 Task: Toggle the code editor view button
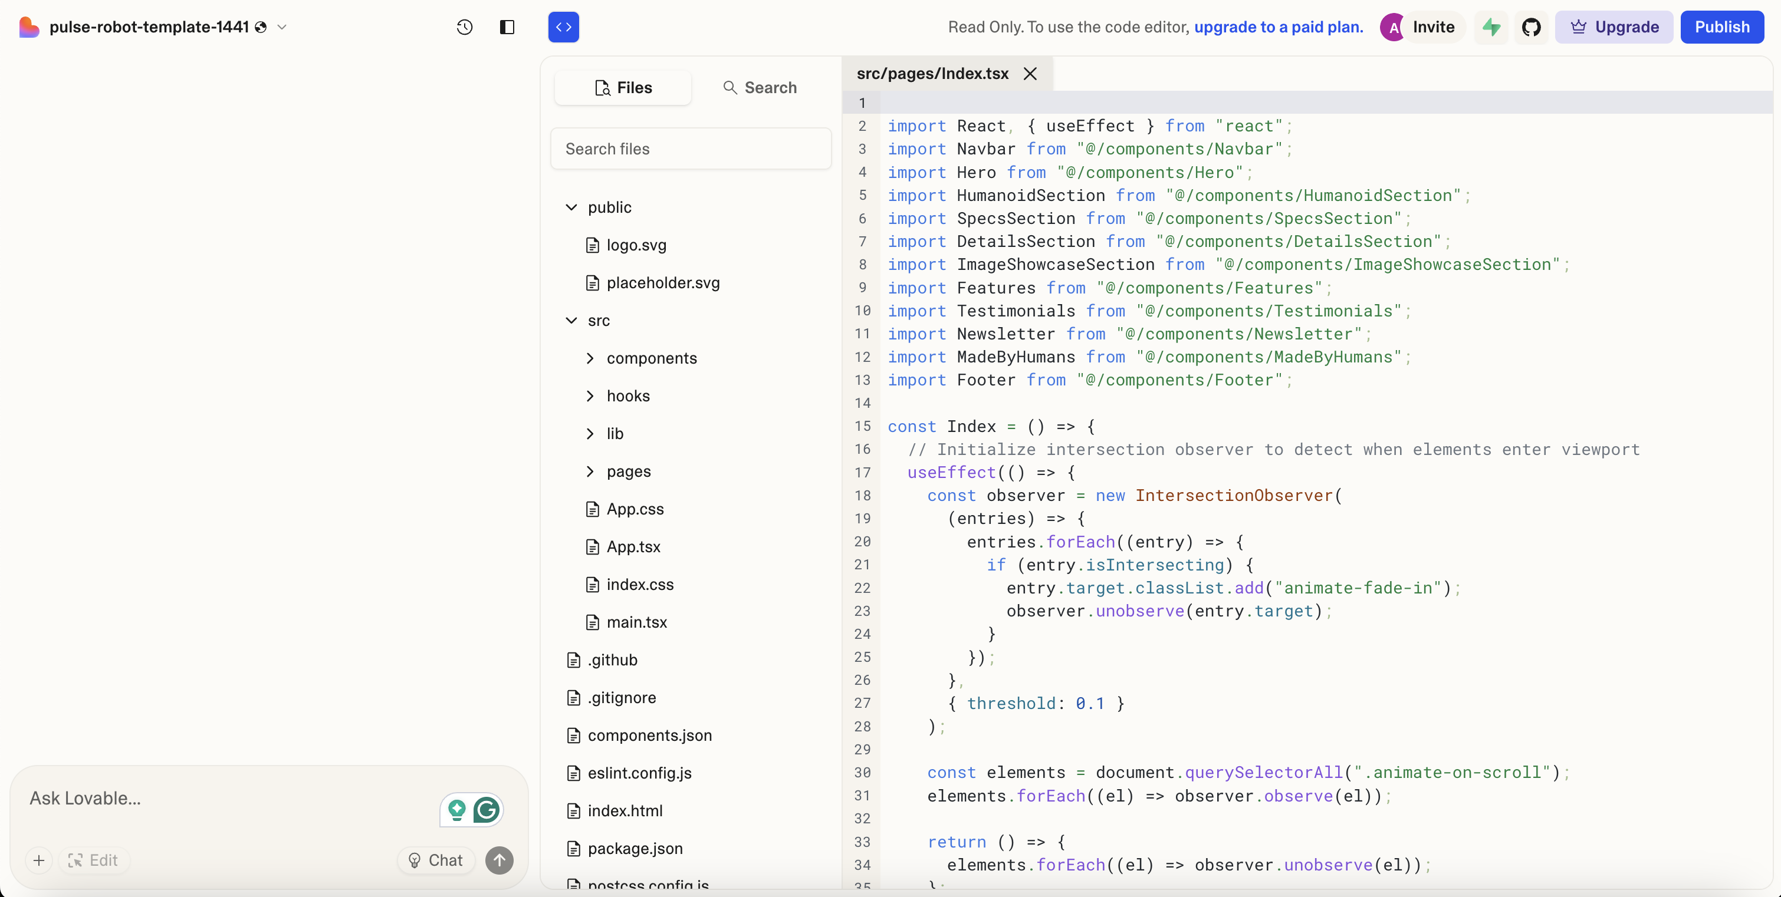(x=563, y=27)
